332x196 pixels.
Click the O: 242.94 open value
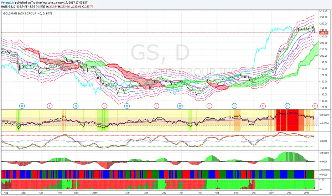tap(52, 6)
